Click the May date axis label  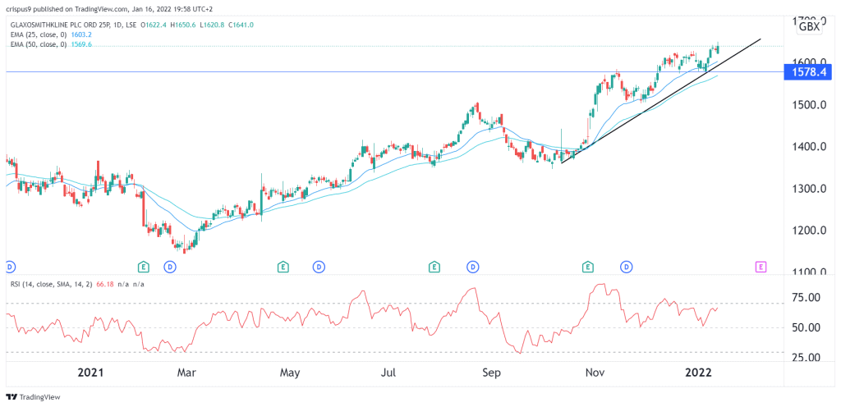[290, 373]
